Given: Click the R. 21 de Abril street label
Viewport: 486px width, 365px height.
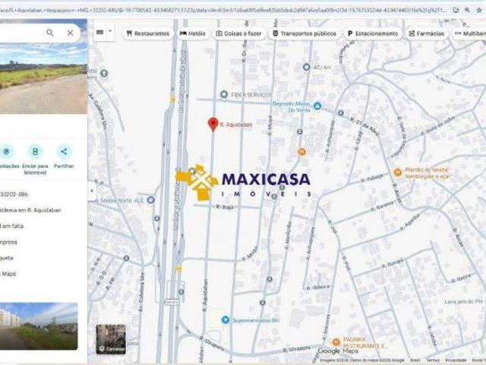Looking at the screenshot, I should point(364,127).
